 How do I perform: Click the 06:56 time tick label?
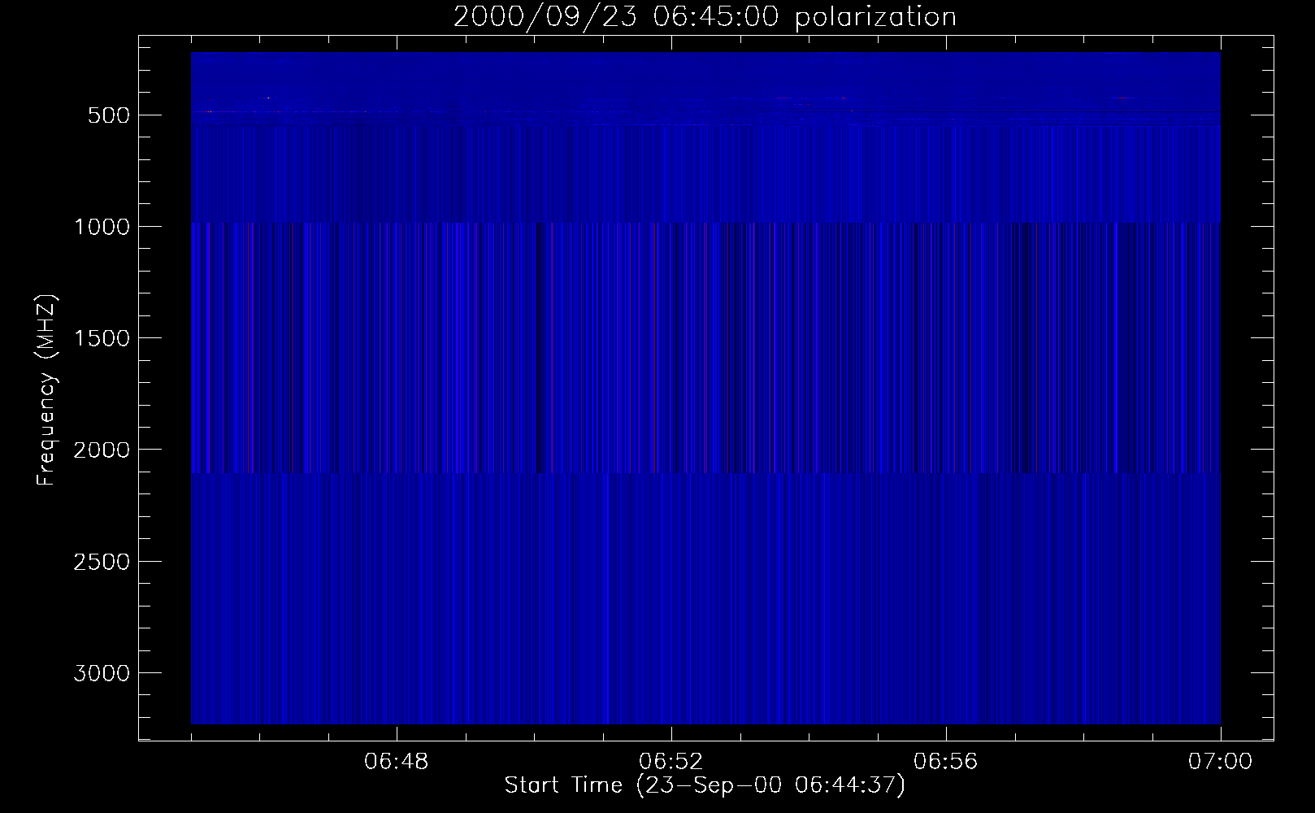(946, 762)
